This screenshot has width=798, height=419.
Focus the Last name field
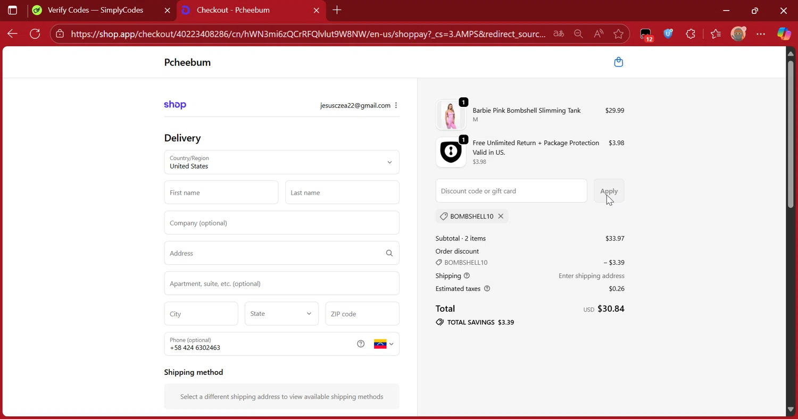point(342,192)
